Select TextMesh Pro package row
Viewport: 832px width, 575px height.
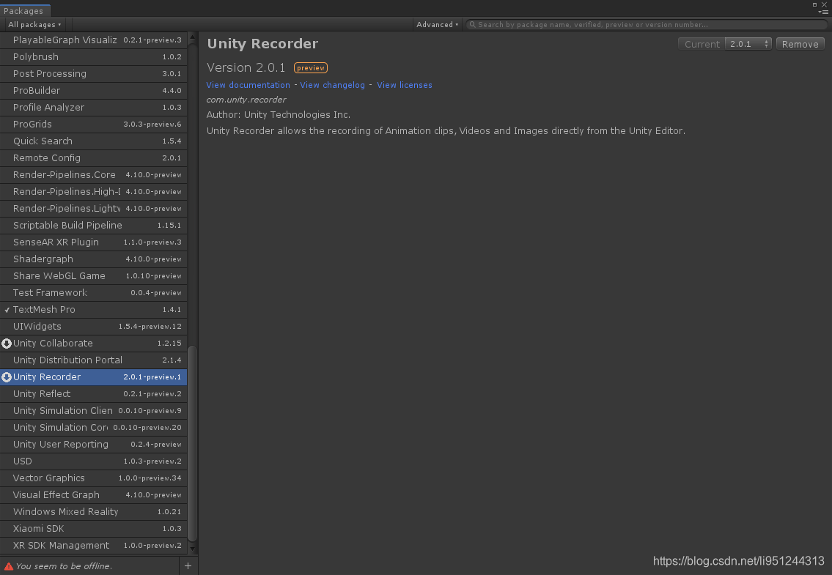click(93, 309)
